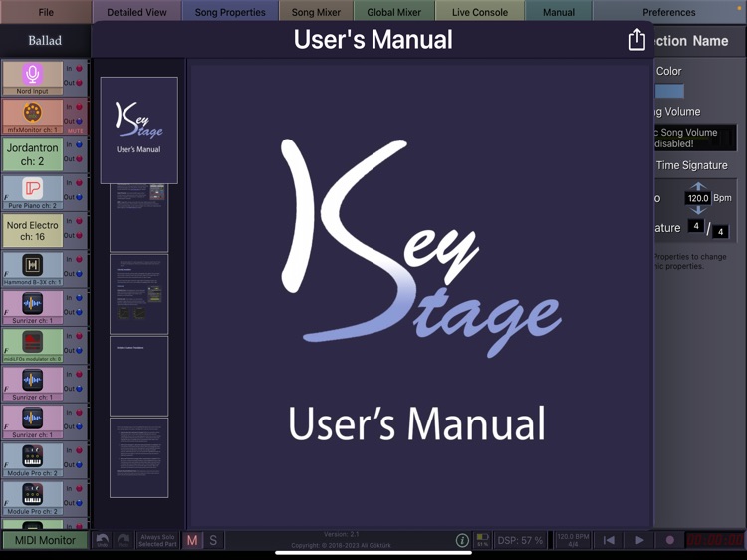
Task: Toggle the Nord Input In indicator
Action: tap(79, 68)
